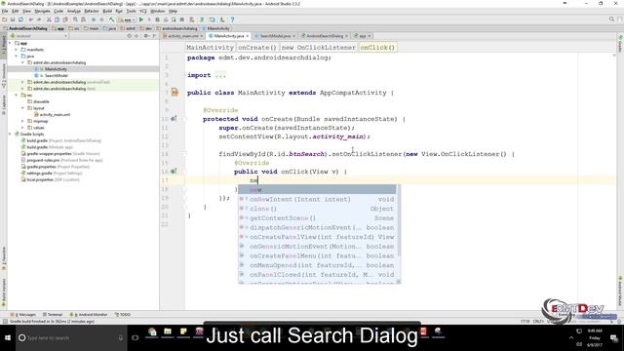Click the green Run app button

point(141,19)
